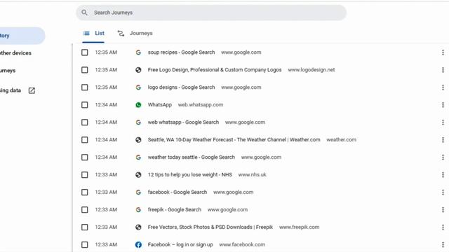Tick checkbox for soup recipes entry
Viewport: 449px width, 252px height.
click(x=84, y=52)
